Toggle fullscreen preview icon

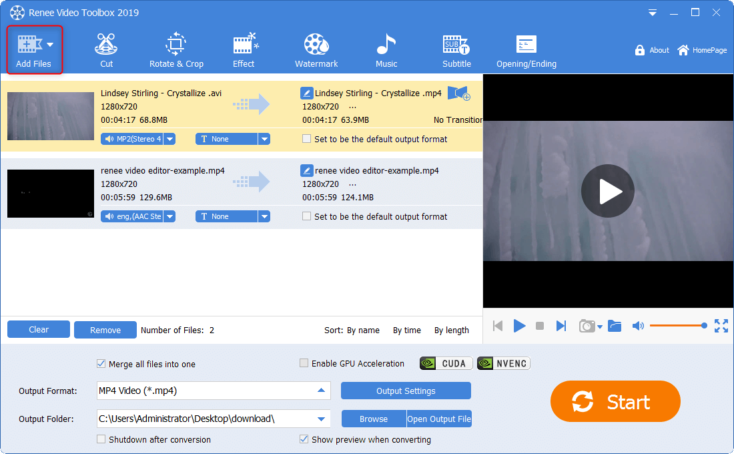click(721, 326)
